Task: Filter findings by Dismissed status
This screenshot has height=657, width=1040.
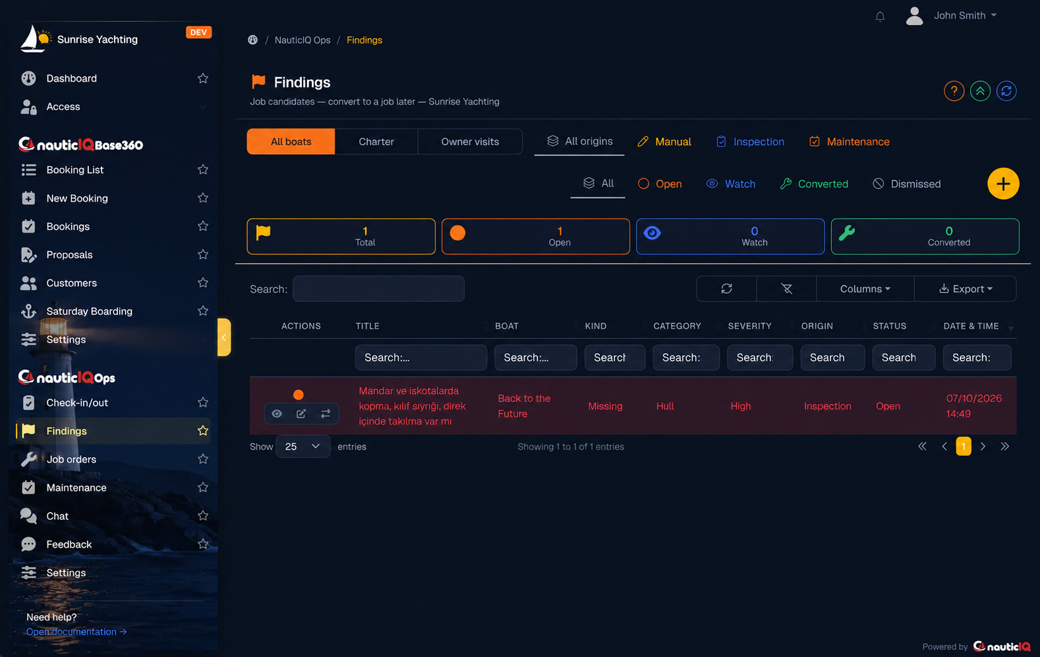Action: pos(907,184)
